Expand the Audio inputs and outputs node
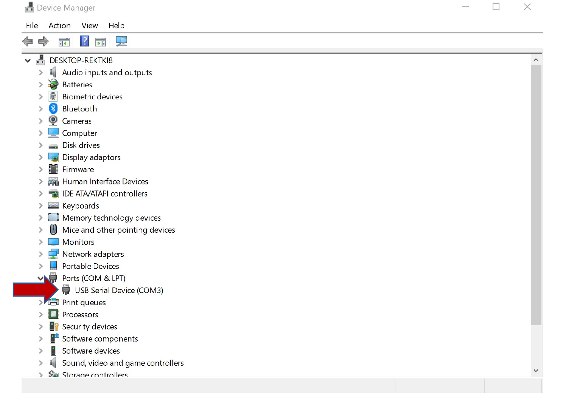This screenshot has width=563, height=408. 41,73
